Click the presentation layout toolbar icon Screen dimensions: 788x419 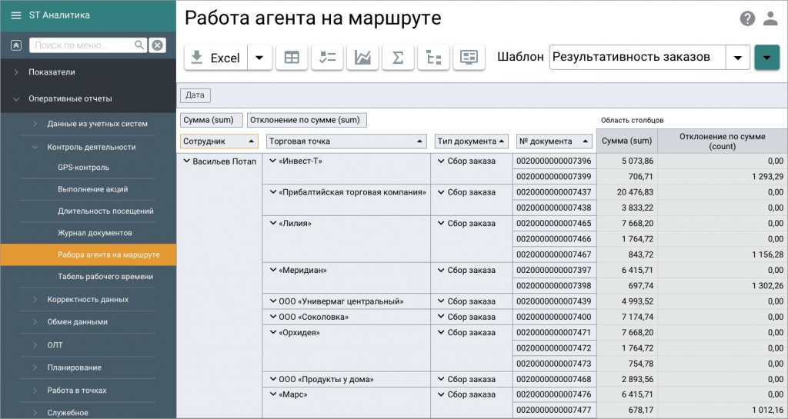[x=469, y=57]
